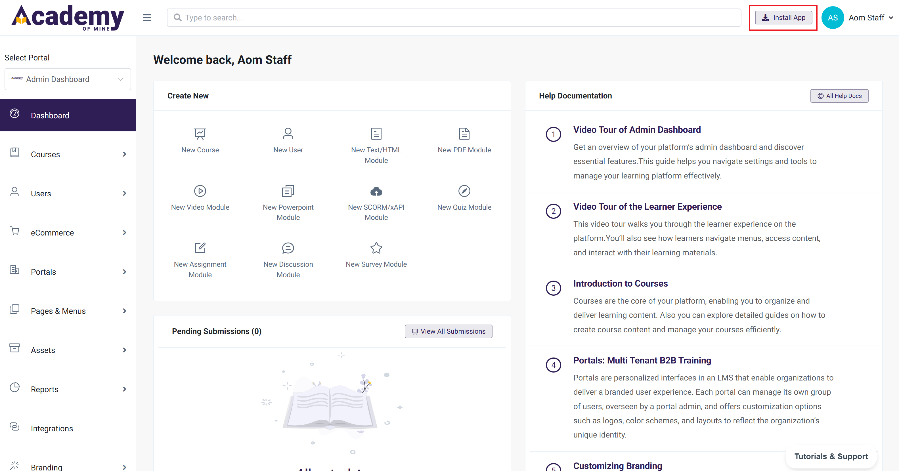Image resolution: width=899 pixels, height=471 pixels.
Task: Click the New Video Module play icon
Action: (200, 191)
